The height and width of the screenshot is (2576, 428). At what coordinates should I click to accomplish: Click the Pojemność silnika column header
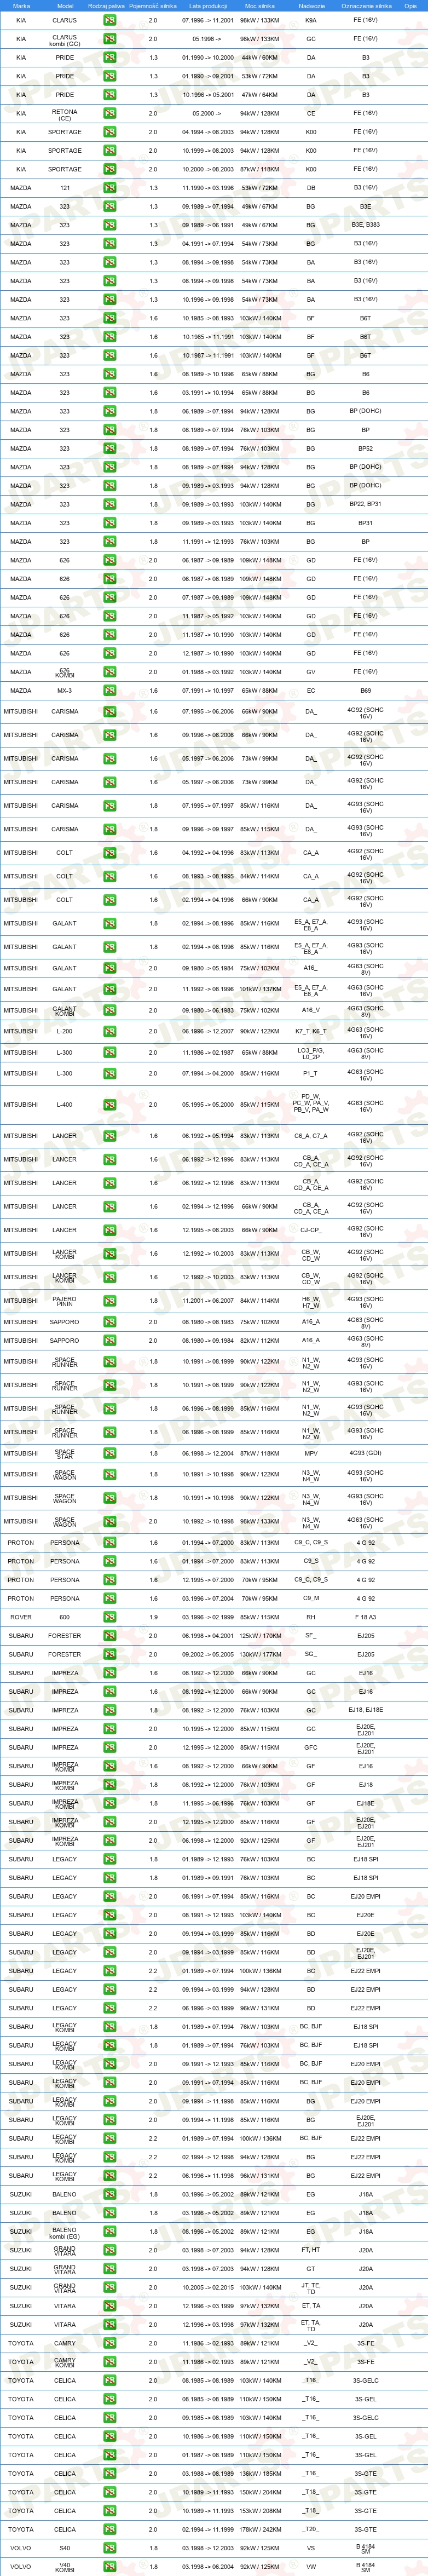(153, 6)
